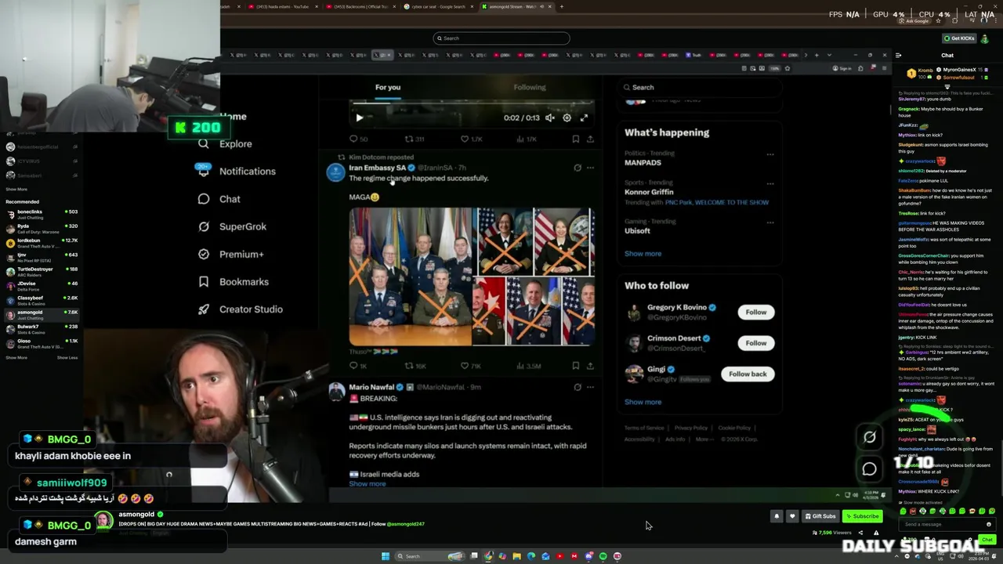The image size is (1003, 564).
Task: Click the Gift Subs button
Action: [820, 516]
